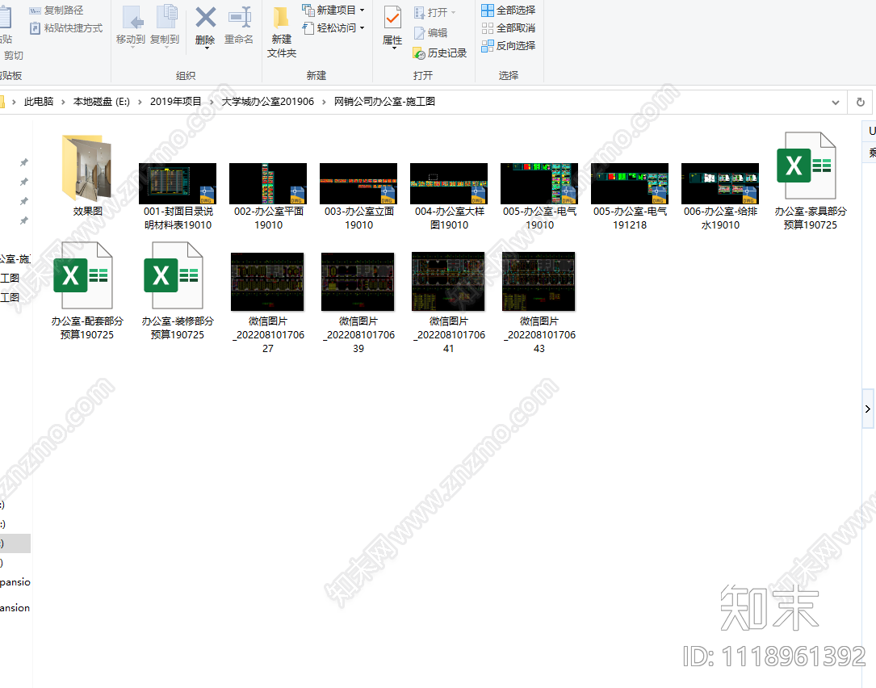Image resolution: width=876 pixels, height=688 pixels.
Task: Go to 大学城办公室201906 in the address bar
Action: coord(267,102)
